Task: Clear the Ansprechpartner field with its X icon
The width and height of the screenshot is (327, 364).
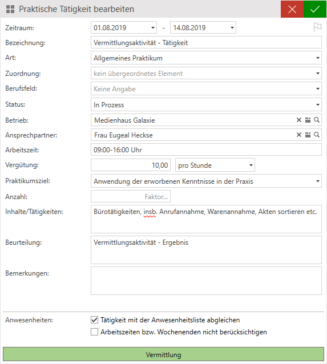Action: click(x=299, y=135)
